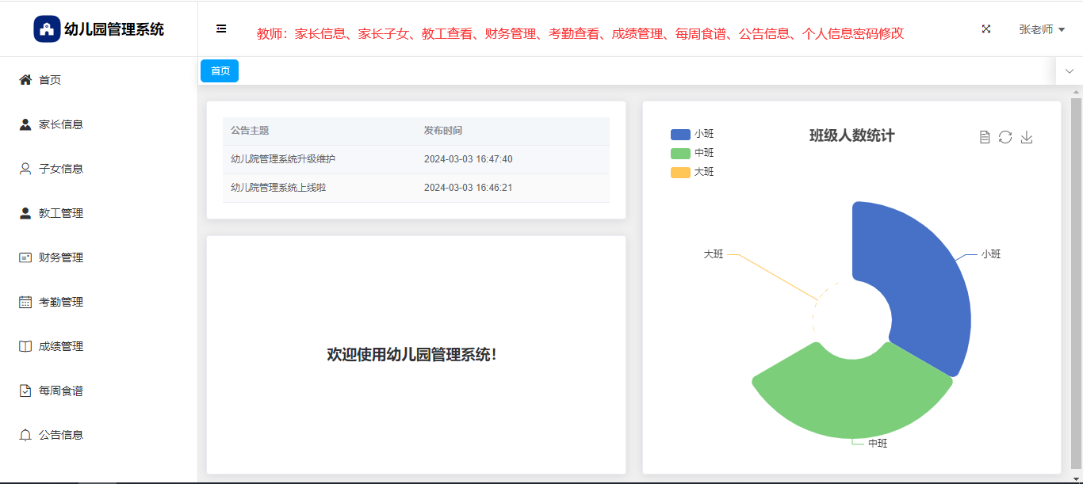Toggle 中班 legend series visibility

[680, 153]
